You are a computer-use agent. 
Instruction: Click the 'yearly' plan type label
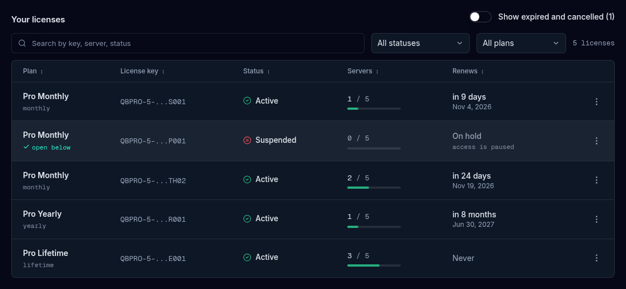pyautogui.click(x=34, y=226)
